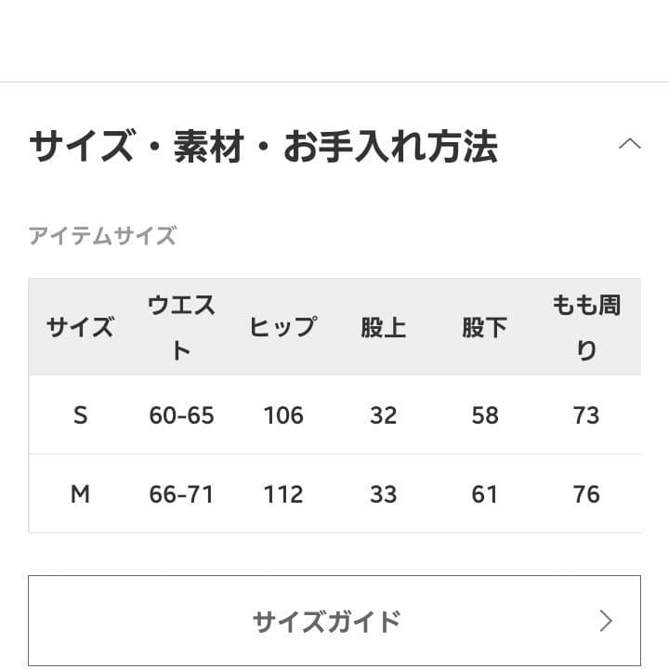This screenshot has width=669, height=669.
Task: Select the もも周り column header
Action: [586, 327]
